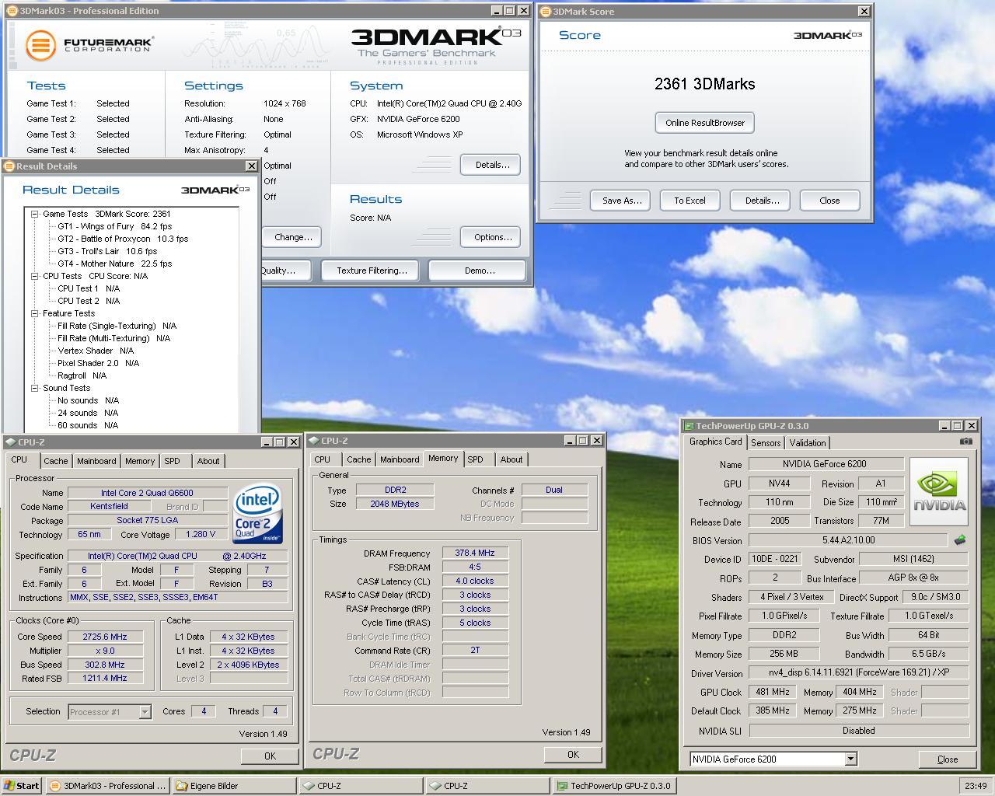
Task: Click the GPU-Z Driver Version field
Action: point(858,673)
